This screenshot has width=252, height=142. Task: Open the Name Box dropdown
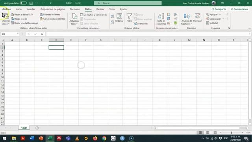(18, 34)
